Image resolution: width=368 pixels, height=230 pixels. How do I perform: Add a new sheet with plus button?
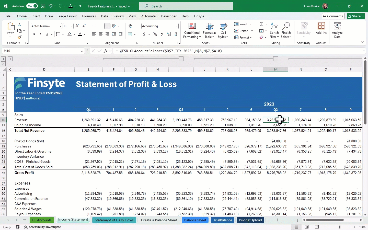tap(278, 220)
